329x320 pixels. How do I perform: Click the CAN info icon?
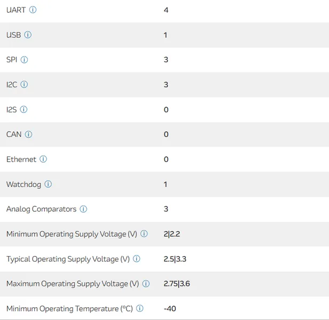28,134
